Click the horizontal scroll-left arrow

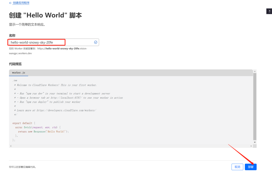[x=11, y=146]
